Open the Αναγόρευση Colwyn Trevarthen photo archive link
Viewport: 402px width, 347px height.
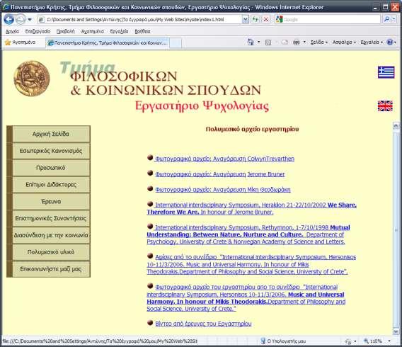pos(224,159)
